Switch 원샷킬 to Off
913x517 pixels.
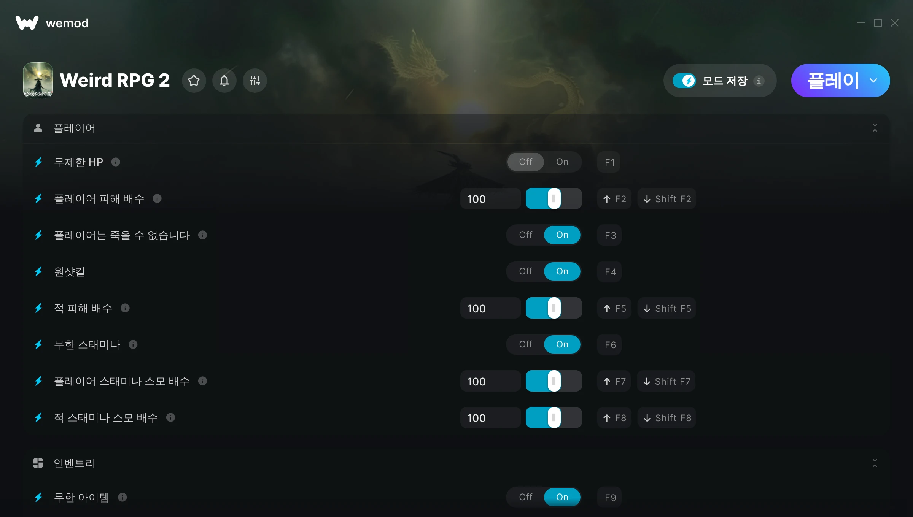coord(526,271)
